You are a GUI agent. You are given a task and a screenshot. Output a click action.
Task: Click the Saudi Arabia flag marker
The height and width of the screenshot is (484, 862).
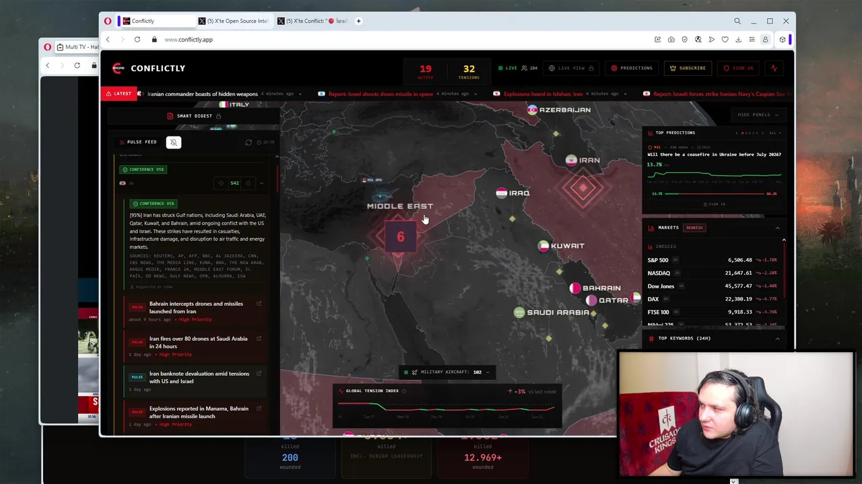pyautogui.click(x=519, y=313)
